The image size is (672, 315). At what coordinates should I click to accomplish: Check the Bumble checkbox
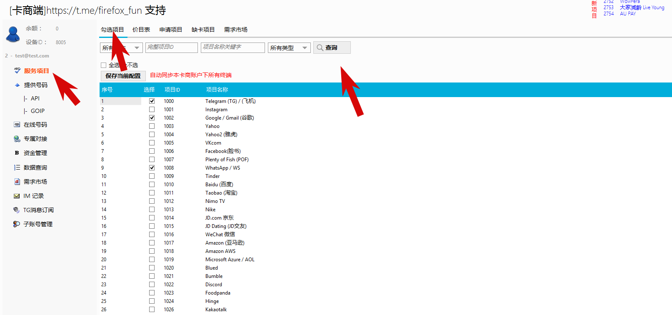click(x=152, y=276)
